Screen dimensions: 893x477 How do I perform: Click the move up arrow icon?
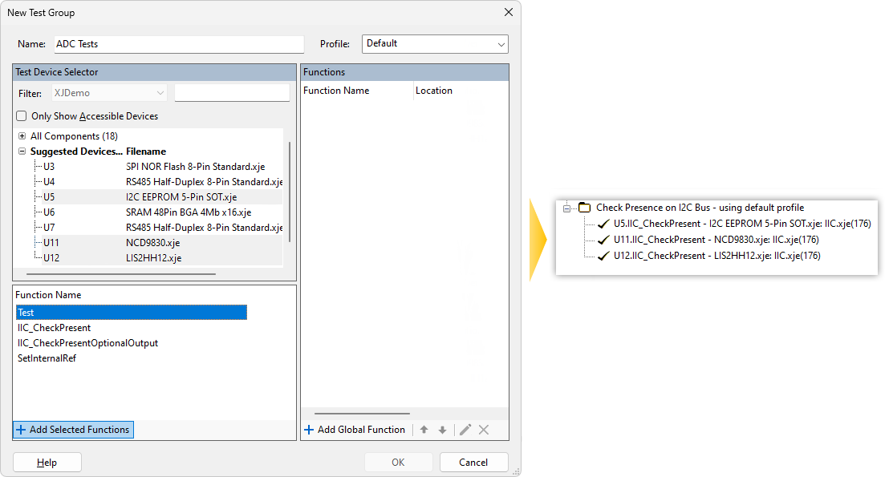pyautogui.click(x=424, y=430)
